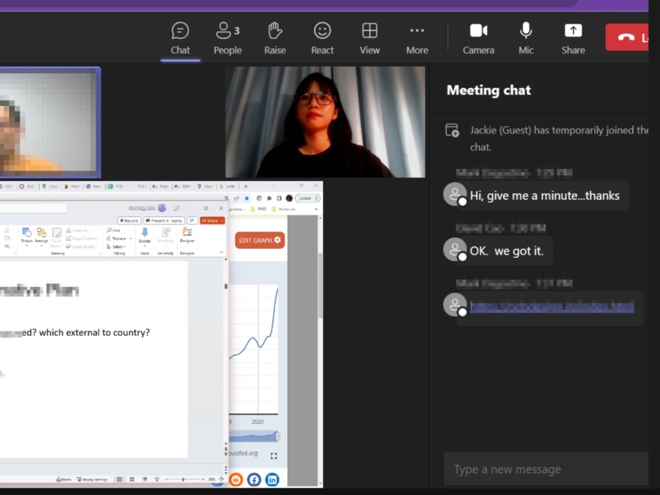Select the video tile of woman with glasses
The height and width of the screenshot is (495, 660).
(325, 122)
